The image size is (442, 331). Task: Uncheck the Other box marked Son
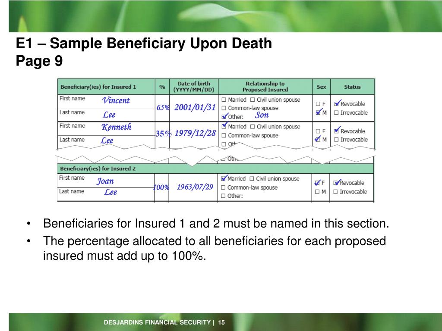[x=224, y=116]
